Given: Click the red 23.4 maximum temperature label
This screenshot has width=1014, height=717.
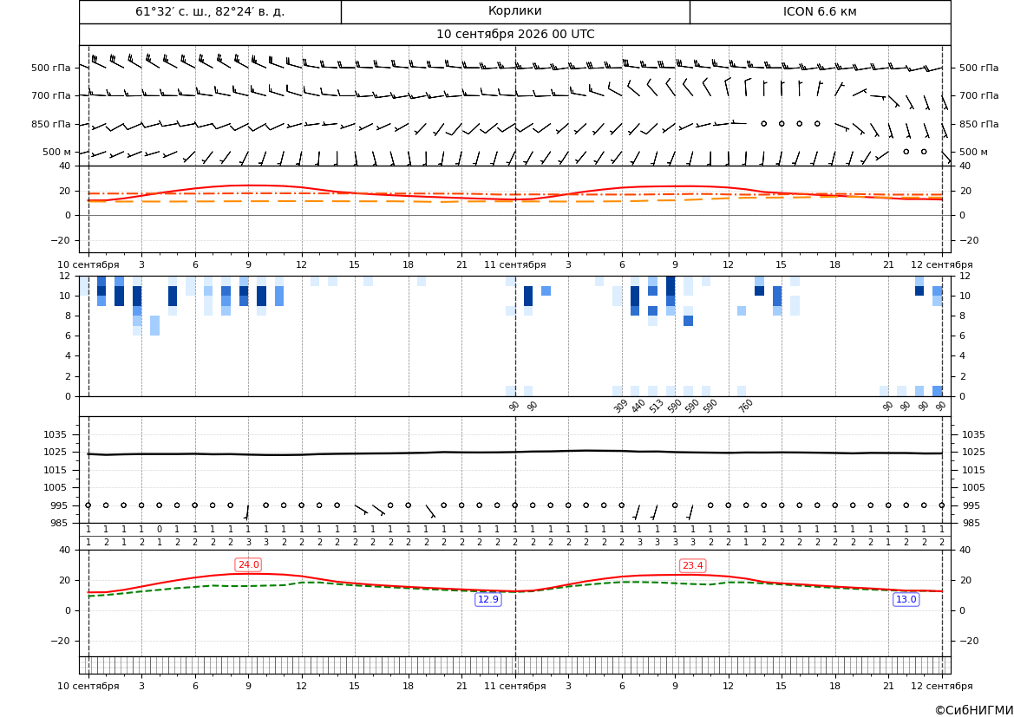Looking at the screenshot, I should coord(692,566).
